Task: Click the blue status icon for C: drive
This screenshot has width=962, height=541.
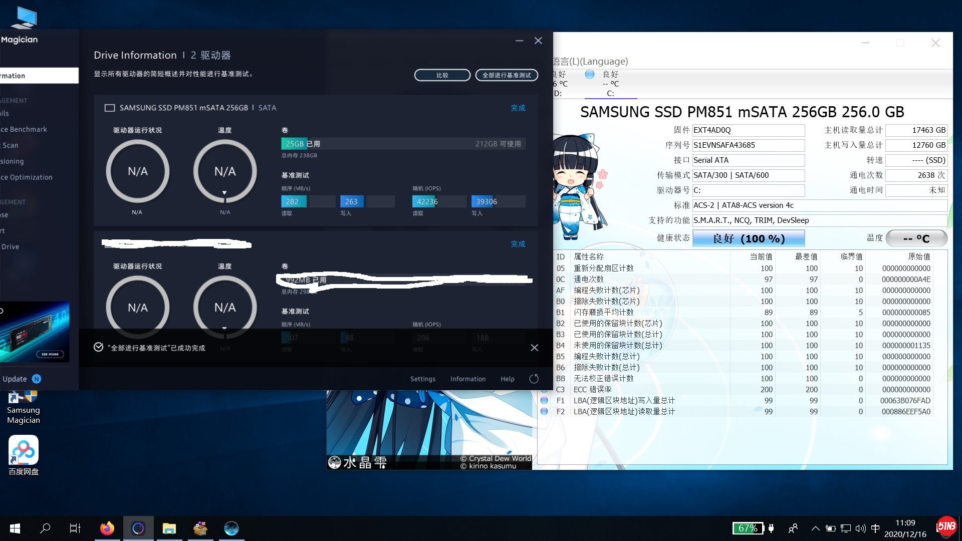Action: pos(590,74)
